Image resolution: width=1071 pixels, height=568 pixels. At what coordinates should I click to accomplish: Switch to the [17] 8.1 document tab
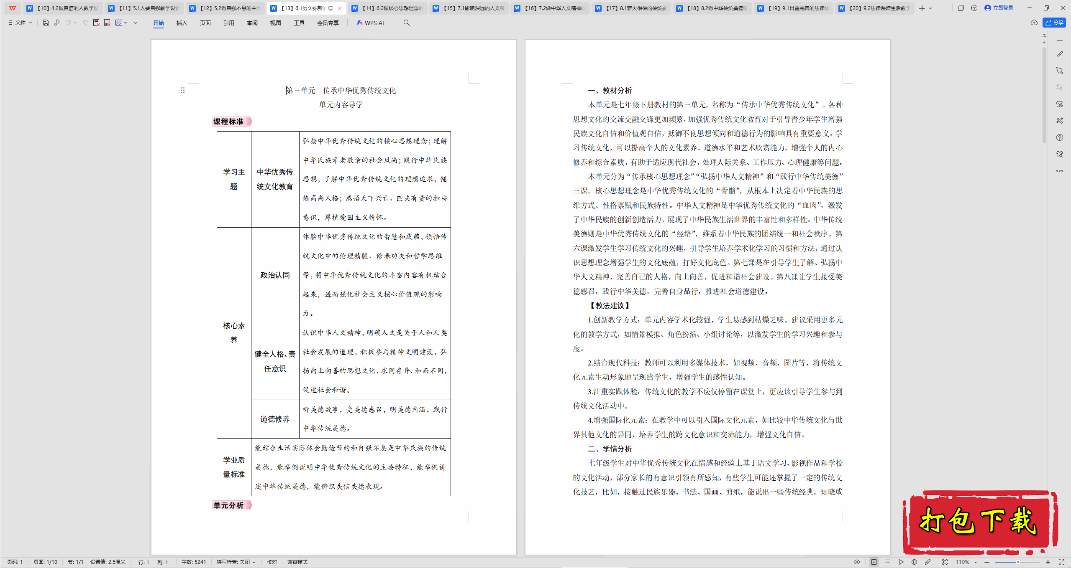[631, 8]
